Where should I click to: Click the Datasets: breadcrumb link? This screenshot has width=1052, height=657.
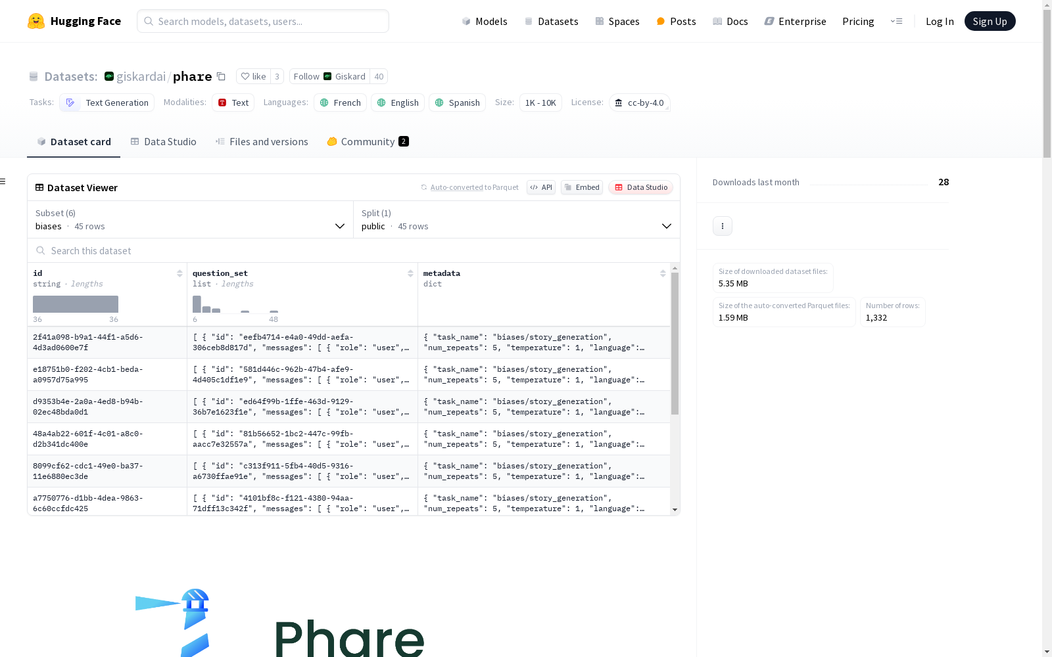(70, 76)
